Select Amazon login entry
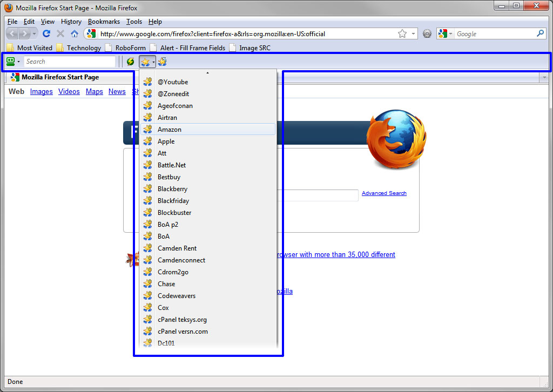The image size is (553, 392). click(208, 130)
